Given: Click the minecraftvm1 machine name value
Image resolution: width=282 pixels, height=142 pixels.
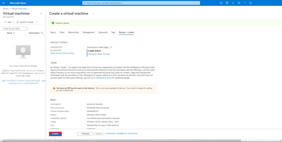Looking at the screenshot, I should coord(93,111).
